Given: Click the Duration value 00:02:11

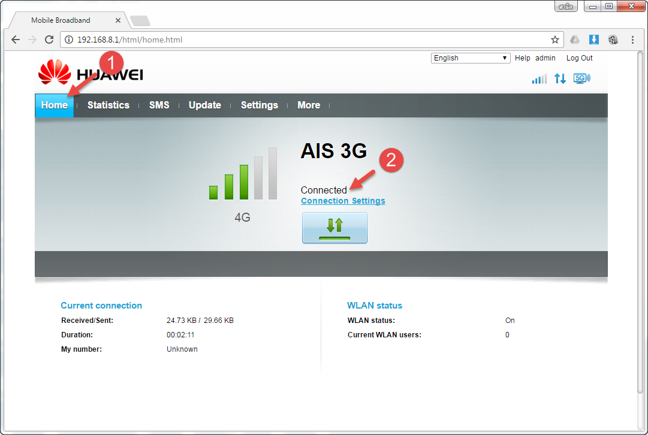Looking at the screenshot, I should (180, 335).
